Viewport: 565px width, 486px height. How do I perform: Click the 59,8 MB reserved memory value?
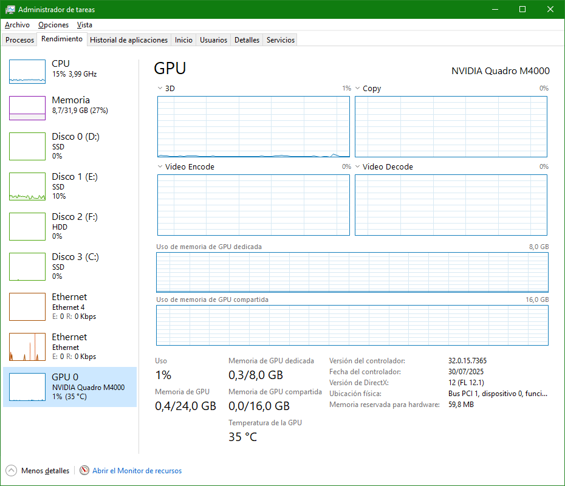(461, 405)
